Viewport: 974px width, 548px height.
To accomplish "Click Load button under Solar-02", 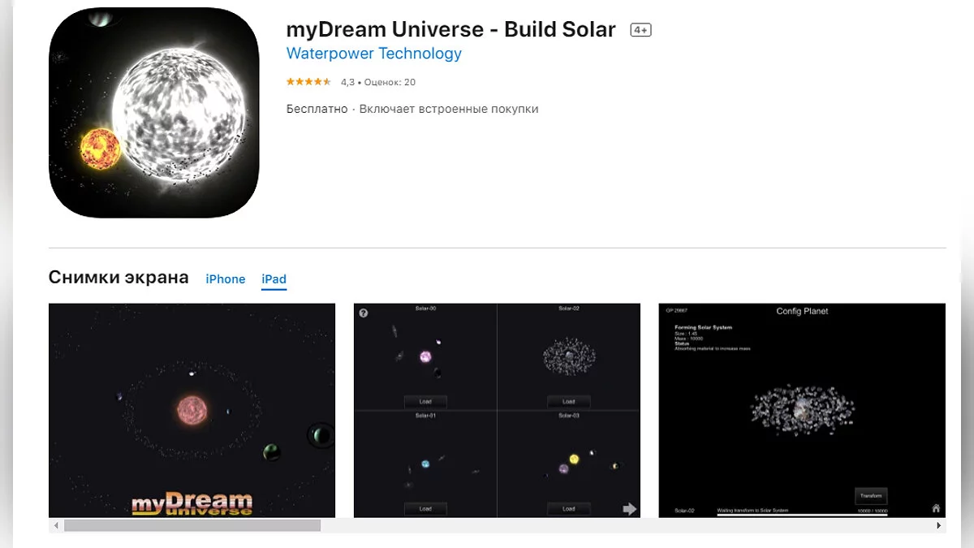I will [569, 402].
